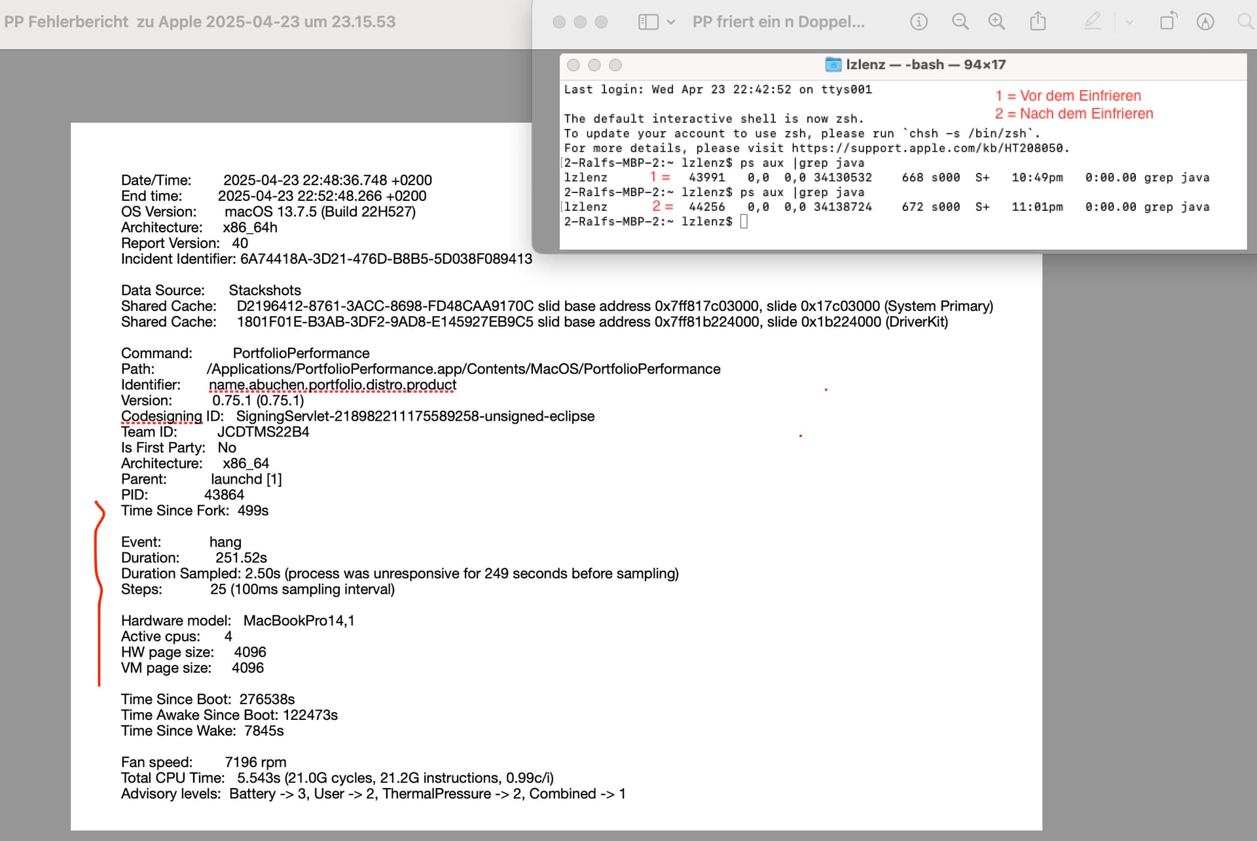
Task: Open the sidebar view options chevron
Action: click(671, 22)
